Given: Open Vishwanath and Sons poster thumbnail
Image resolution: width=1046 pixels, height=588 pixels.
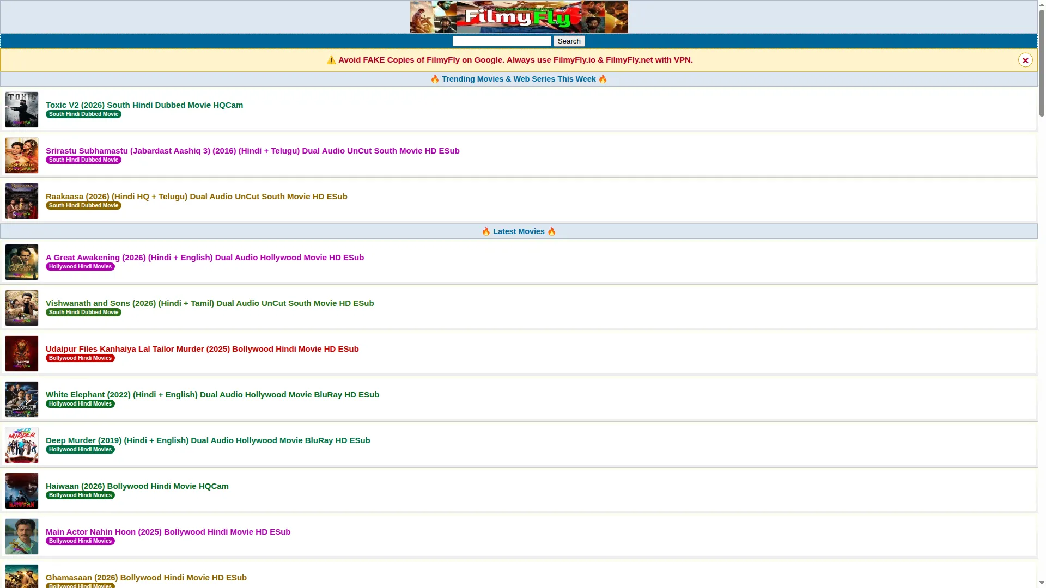Looking at the screenshot, I should [22, 308].
